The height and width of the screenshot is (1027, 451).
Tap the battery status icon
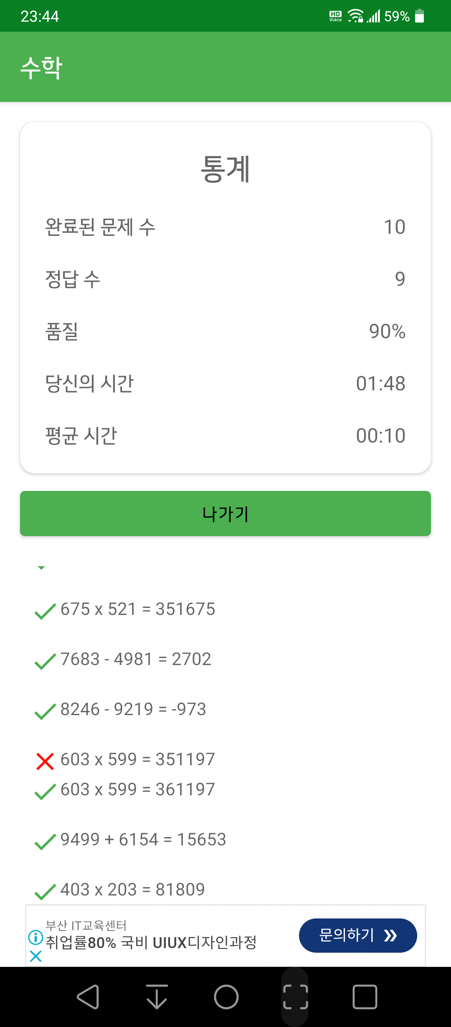[x=420, y=16]
